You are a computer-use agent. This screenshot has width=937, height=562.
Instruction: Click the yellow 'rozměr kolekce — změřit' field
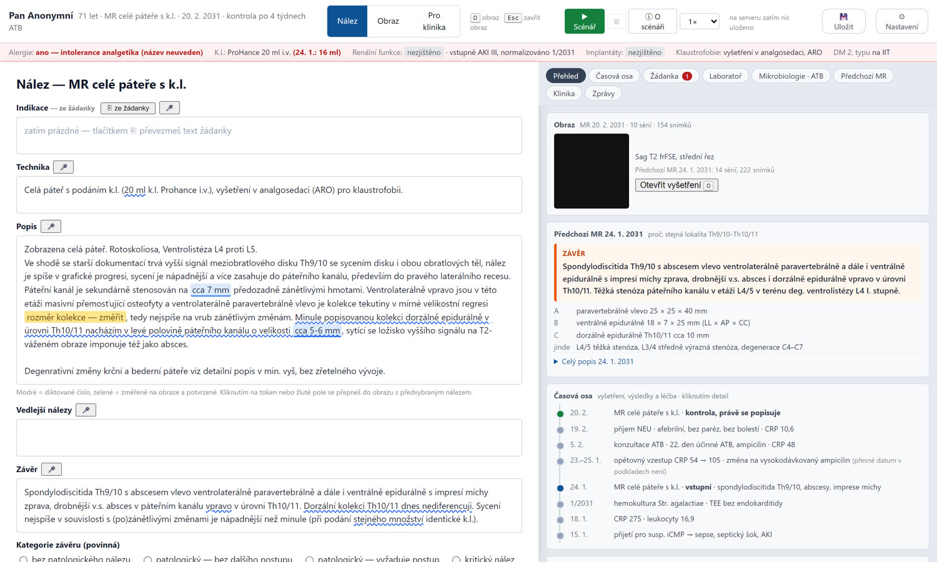(75, 317)
